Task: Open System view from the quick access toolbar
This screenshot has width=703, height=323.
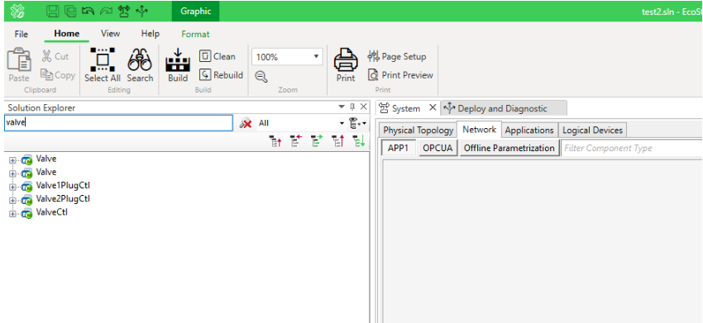Action: (124, 12)
